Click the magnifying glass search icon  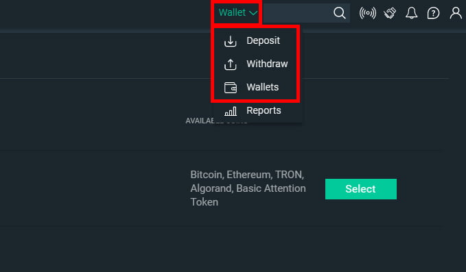pos(340,13)
